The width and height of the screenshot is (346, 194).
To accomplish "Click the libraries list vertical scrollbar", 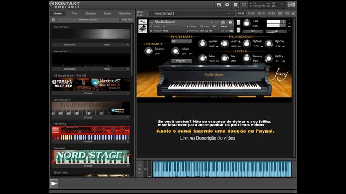I will [132, 50].
